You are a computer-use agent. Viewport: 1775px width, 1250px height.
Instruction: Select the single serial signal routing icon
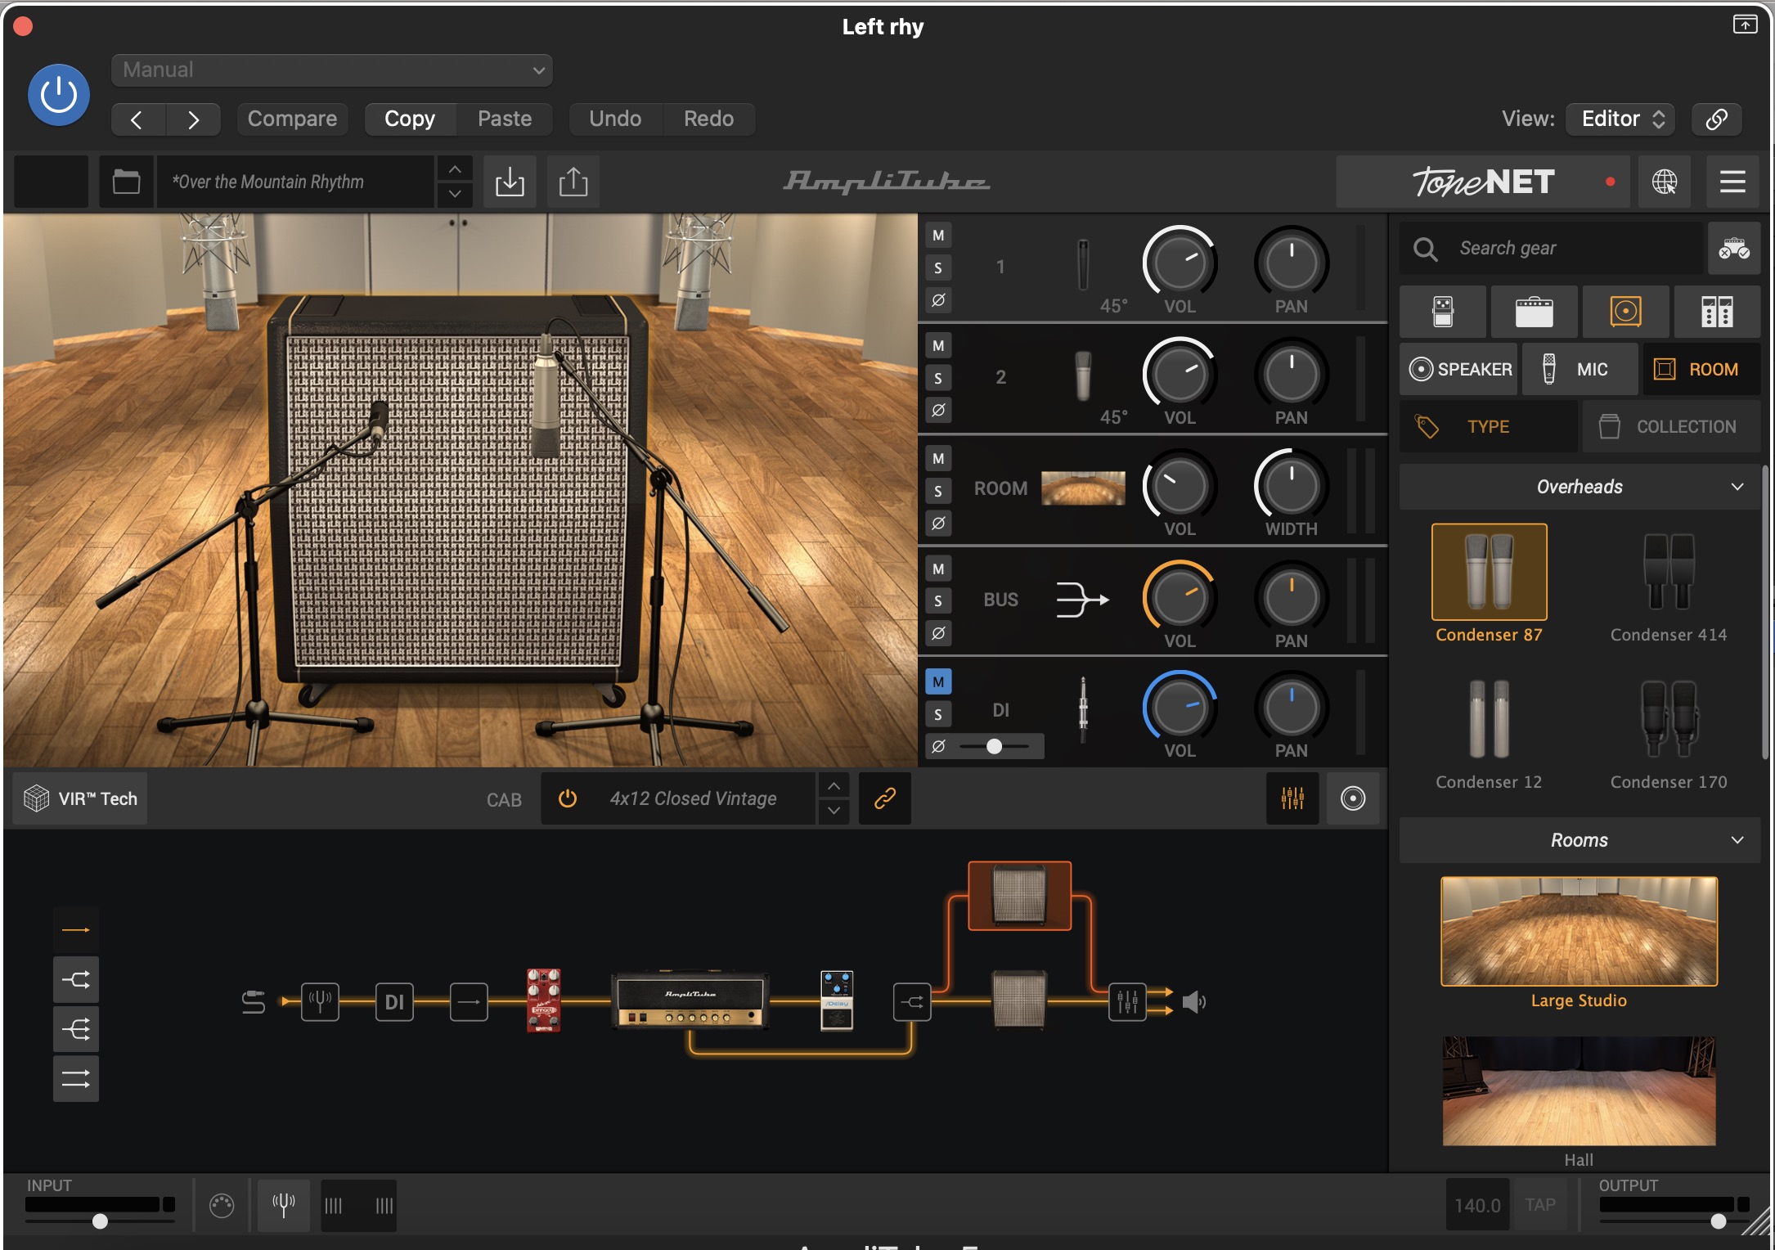(76, 930)
